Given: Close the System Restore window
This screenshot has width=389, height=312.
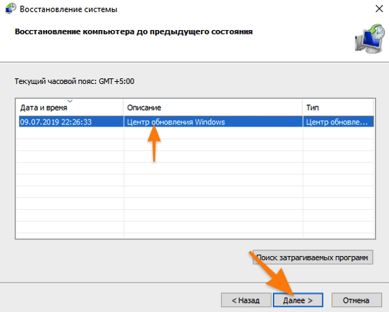Looking at the screenshot, I should pos(379,9).
